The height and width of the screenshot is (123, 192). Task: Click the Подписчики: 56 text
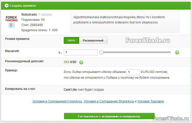pyautogui.click(x=33, y=20)
